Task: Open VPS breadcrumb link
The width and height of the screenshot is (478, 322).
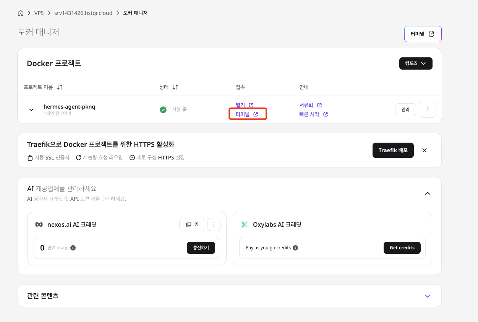Action: 39,13
